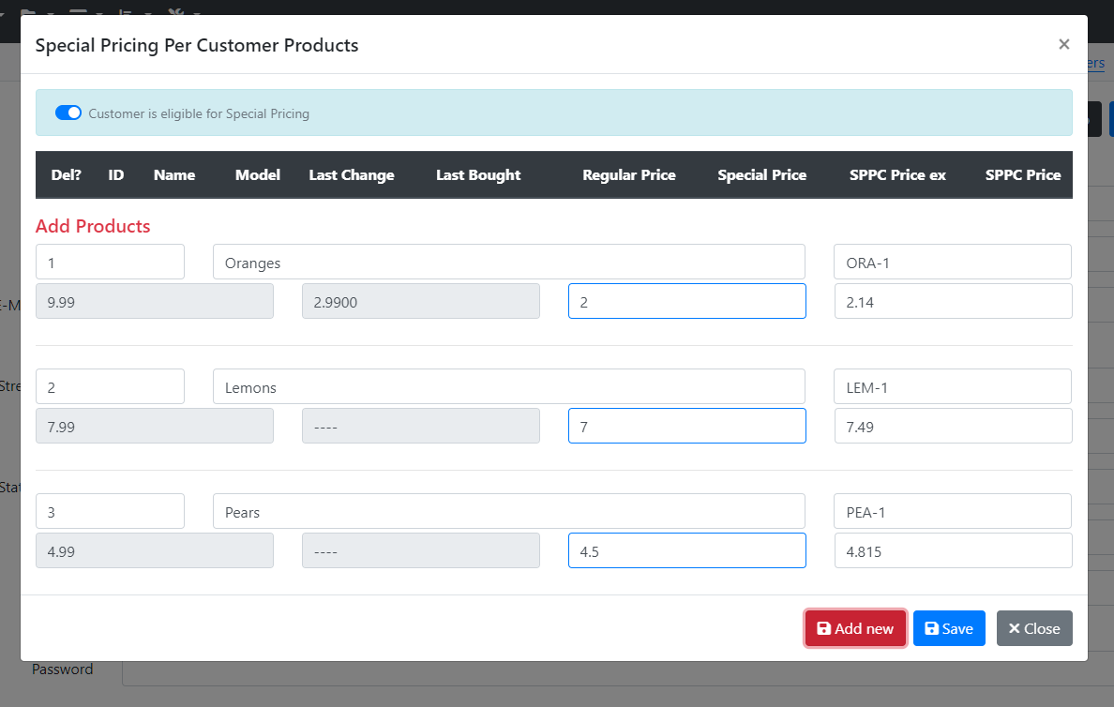Click the gray Close button
Image resolution: width=1114 pixels, height=707 pixels.
coord(1034,628)
